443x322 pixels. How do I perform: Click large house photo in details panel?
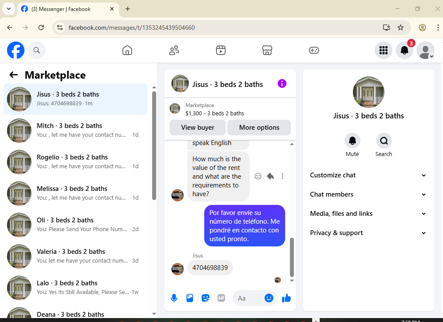(x=368, y=92)
